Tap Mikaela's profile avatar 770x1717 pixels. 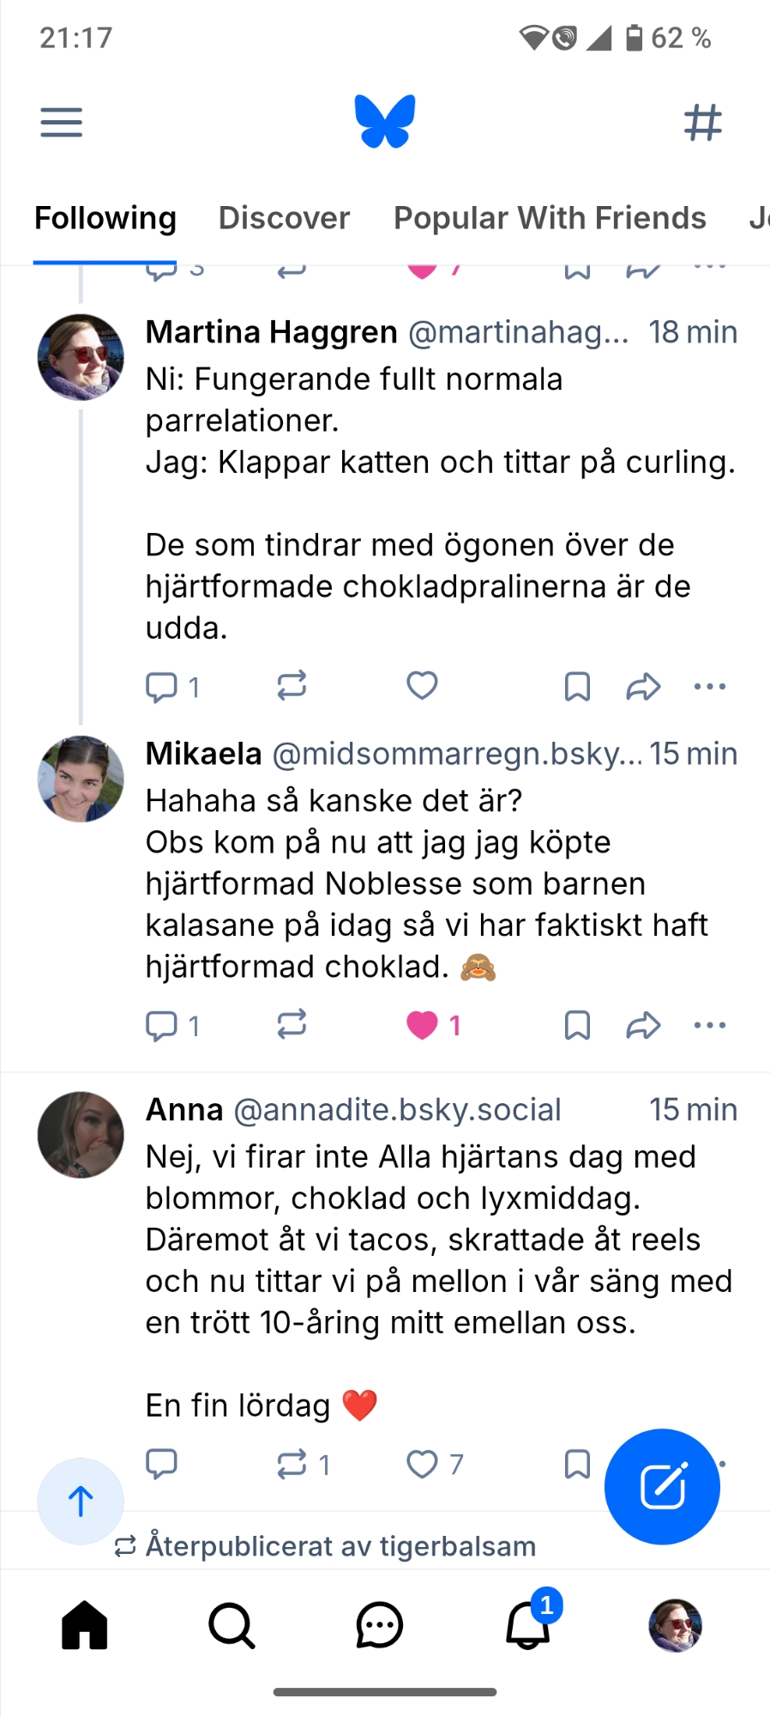tap(81, 779)
